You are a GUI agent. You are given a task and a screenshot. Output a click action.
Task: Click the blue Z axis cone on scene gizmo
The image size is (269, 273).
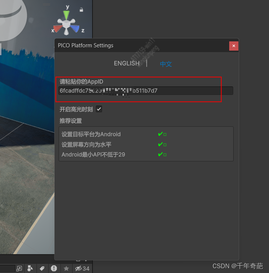[75, 28]
